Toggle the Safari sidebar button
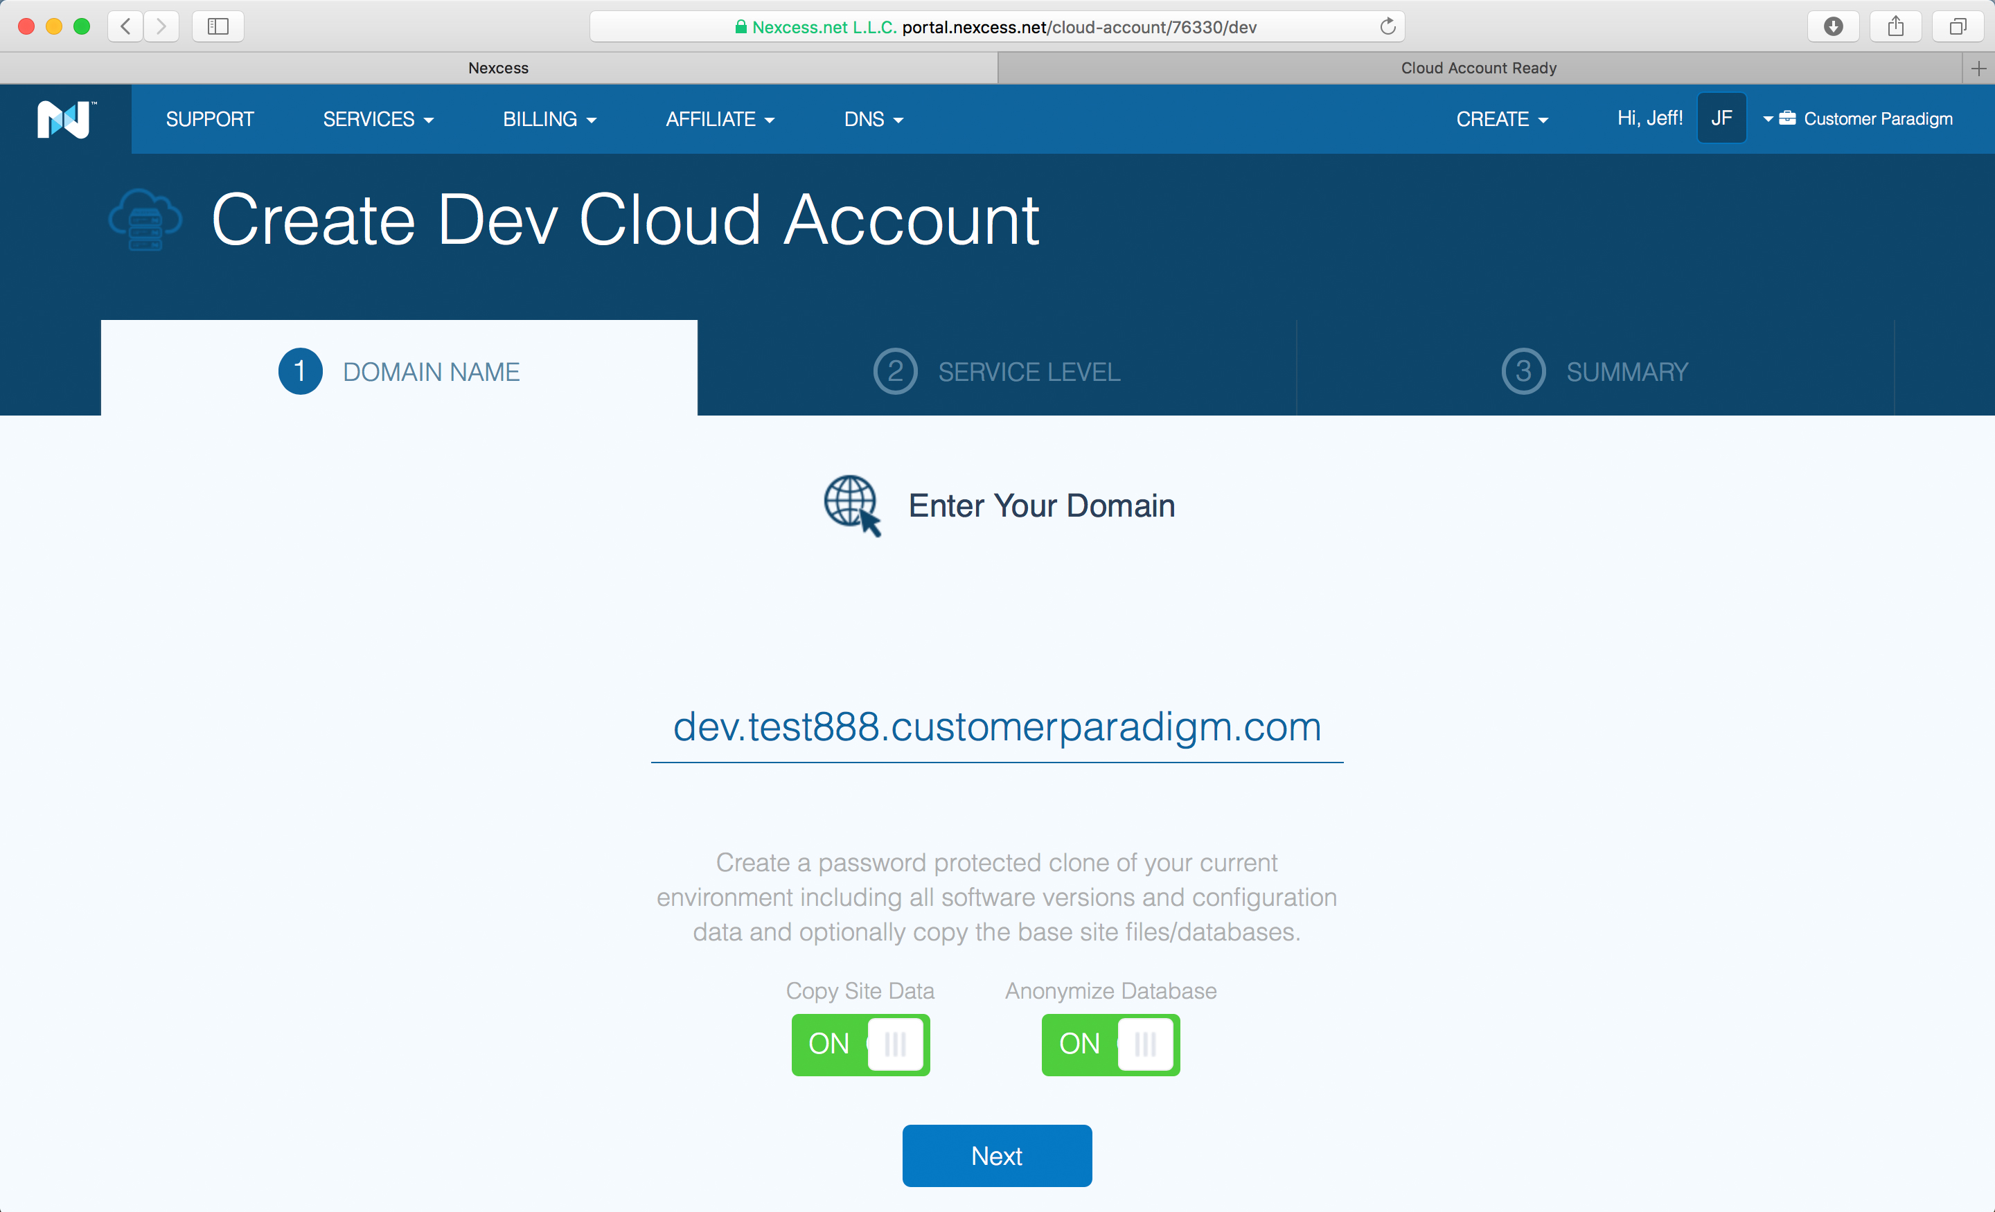 pyautogui.click(x=218, y=27)
